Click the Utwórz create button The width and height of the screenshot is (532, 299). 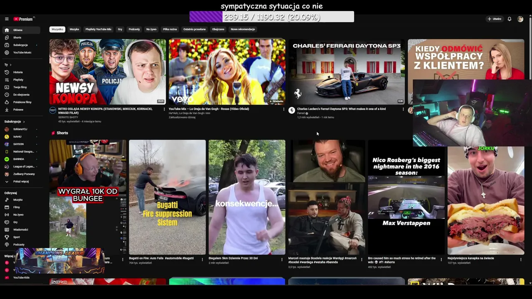tap(495, 19)
